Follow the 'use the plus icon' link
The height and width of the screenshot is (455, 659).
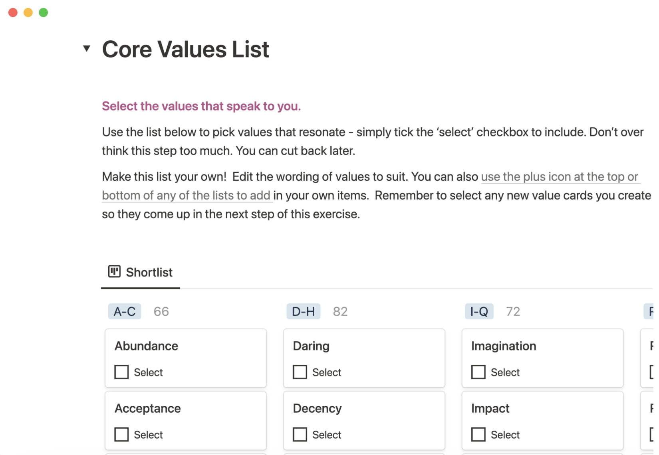point(559,177)
